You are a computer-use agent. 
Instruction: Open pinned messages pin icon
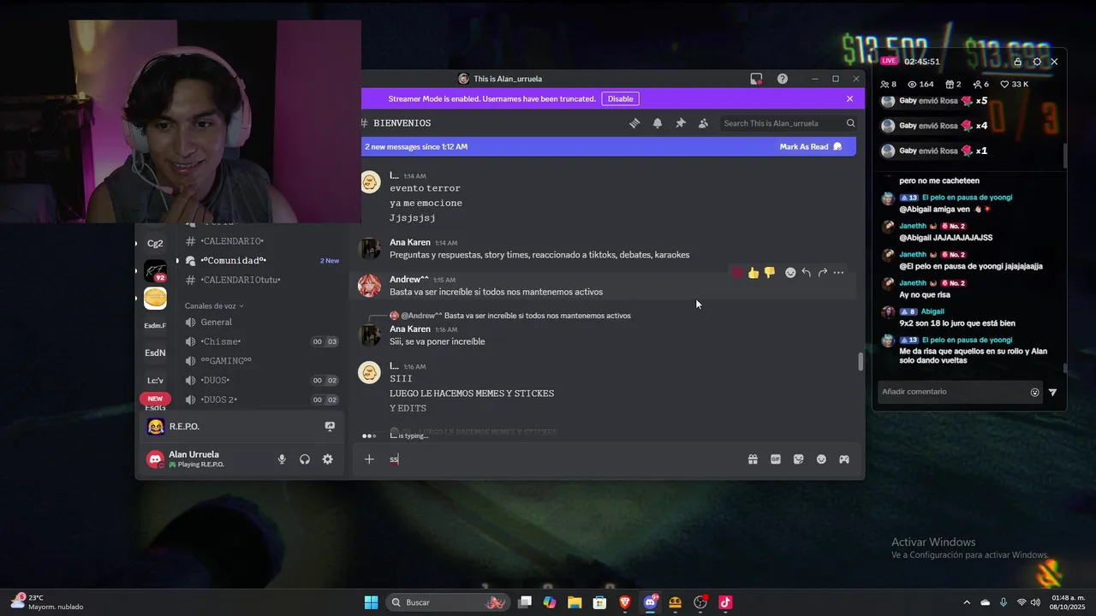click(681, 123)
